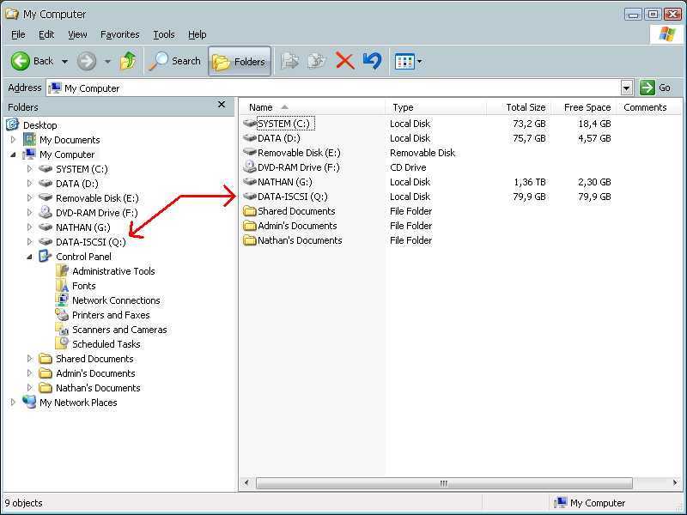687x515 pixels.
Task: Open the Favorites menu
Action: point(119,34)
